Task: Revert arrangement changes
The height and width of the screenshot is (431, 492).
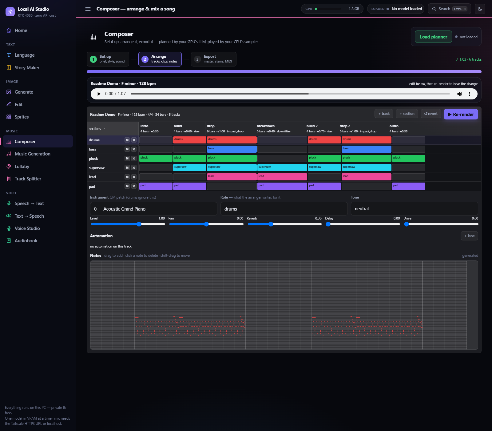Action: click(431, 114)
